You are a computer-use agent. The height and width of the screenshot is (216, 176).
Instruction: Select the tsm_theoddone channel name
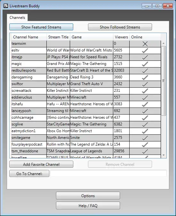[25, 151]
